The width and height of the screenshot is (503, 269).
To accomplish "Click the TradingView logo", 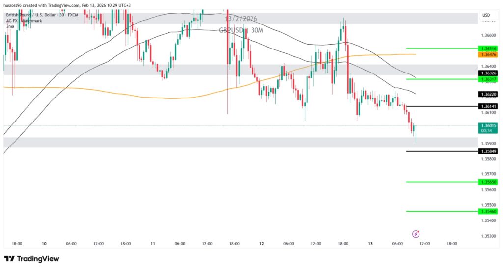I will 31,258.
